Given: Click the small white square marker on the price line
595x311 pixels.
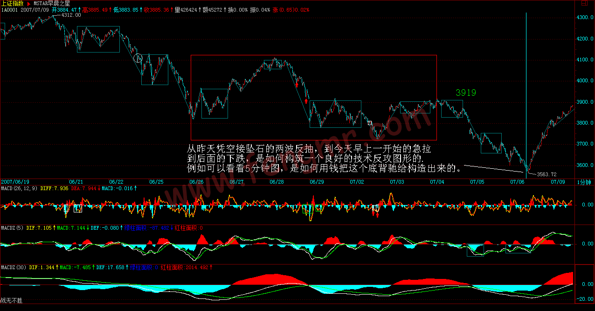Looking at the screenshot, I should pos(370,123).
